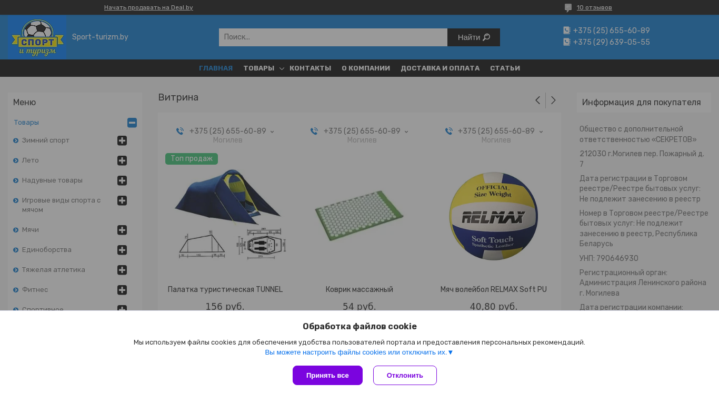Viewport: 719px width, 404px height.
Task: Click the phone icon above the massage mat
Action: coord(314,131)
